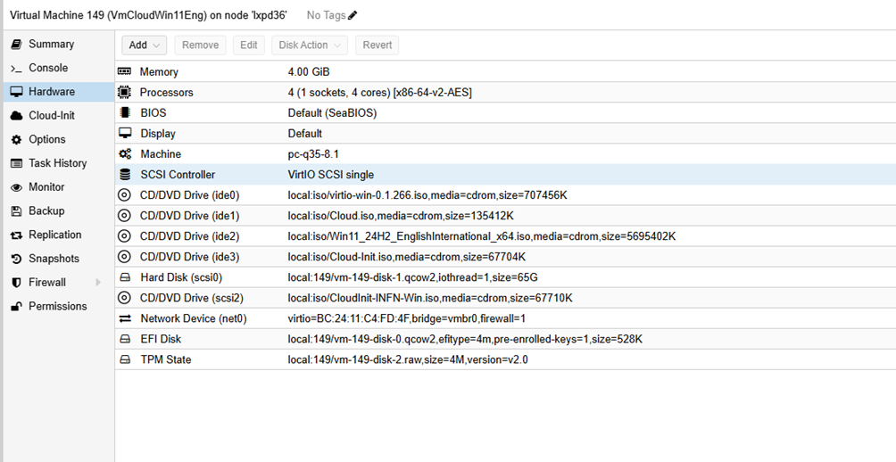Click the Remove button
Image resolution: width=896 pixels, height=462 pixels.
coord(200,45)
